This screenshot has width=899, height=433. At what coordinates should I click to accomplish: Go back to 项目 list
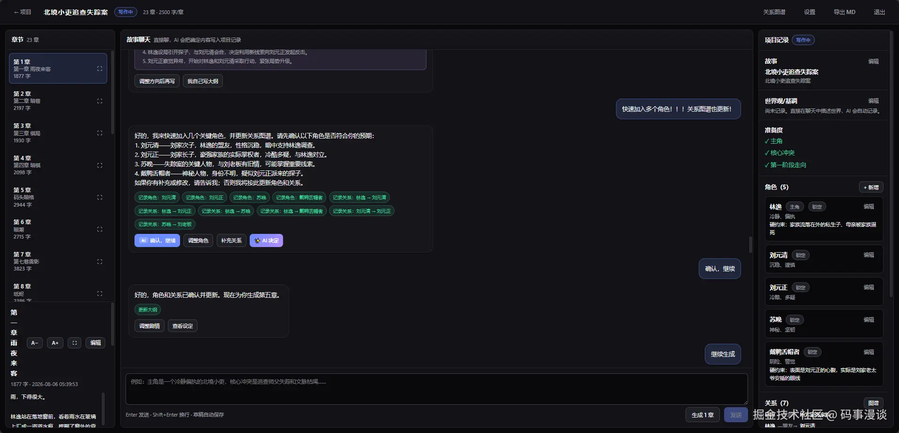(x=23, y=12)
